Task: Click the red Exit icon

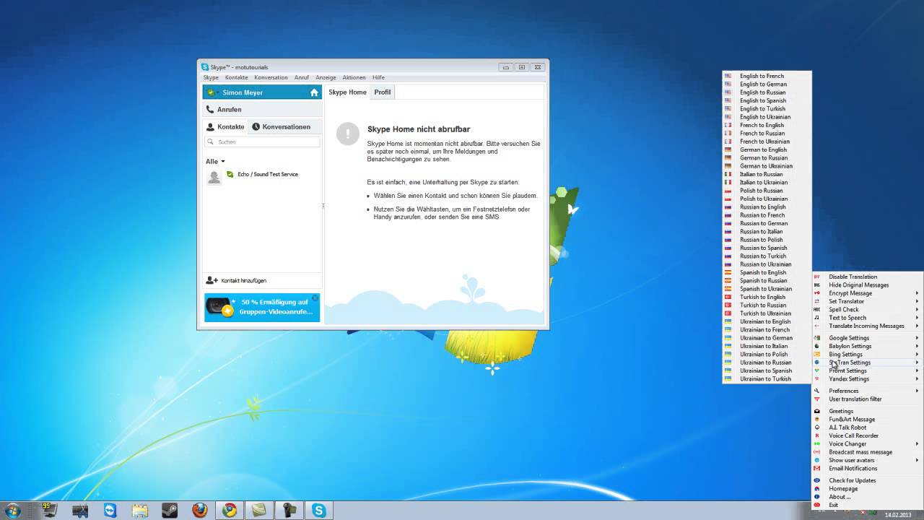Action: 817,505
